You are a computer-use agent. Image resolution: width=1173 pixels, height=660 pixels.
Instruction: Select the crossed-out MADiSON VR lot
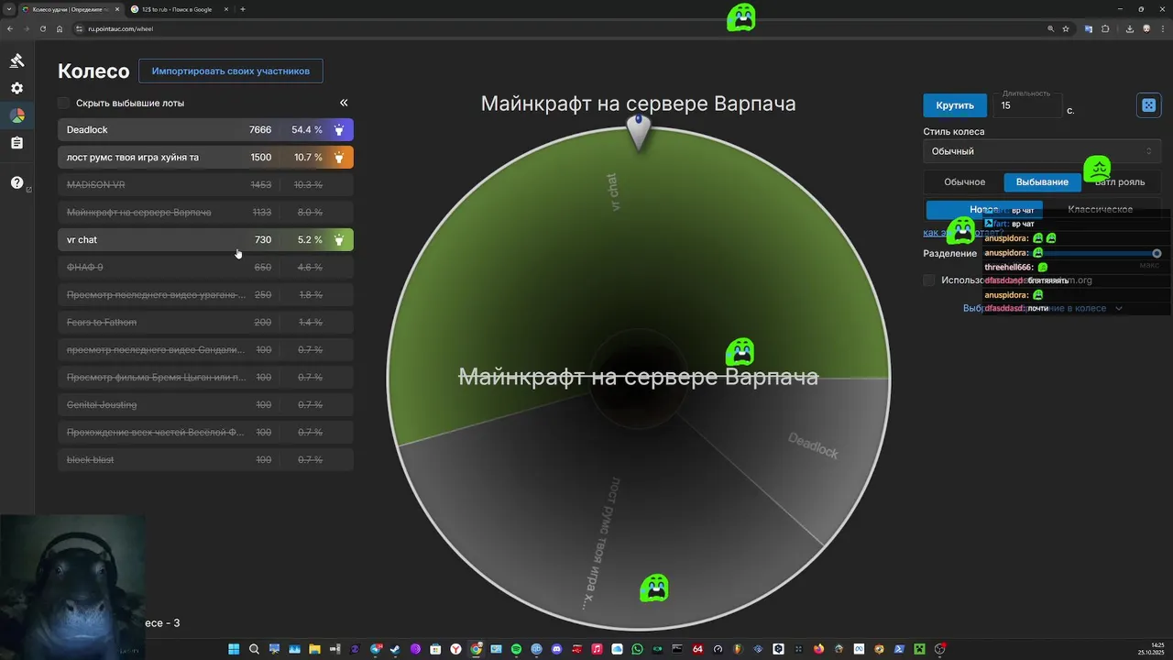[205, 185]
